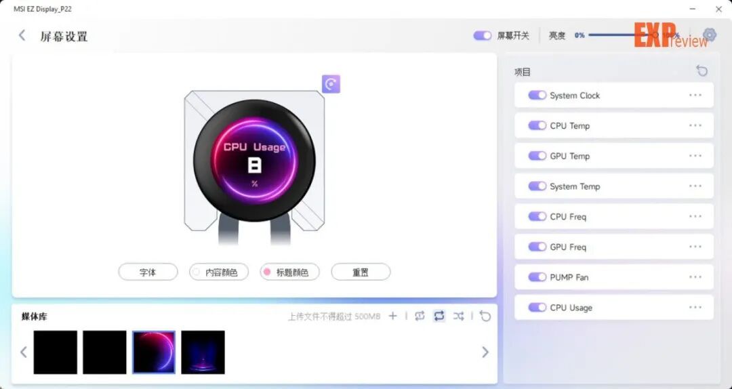
Task: Minimize the MSI EZ Display window
Action: [693, 9]
